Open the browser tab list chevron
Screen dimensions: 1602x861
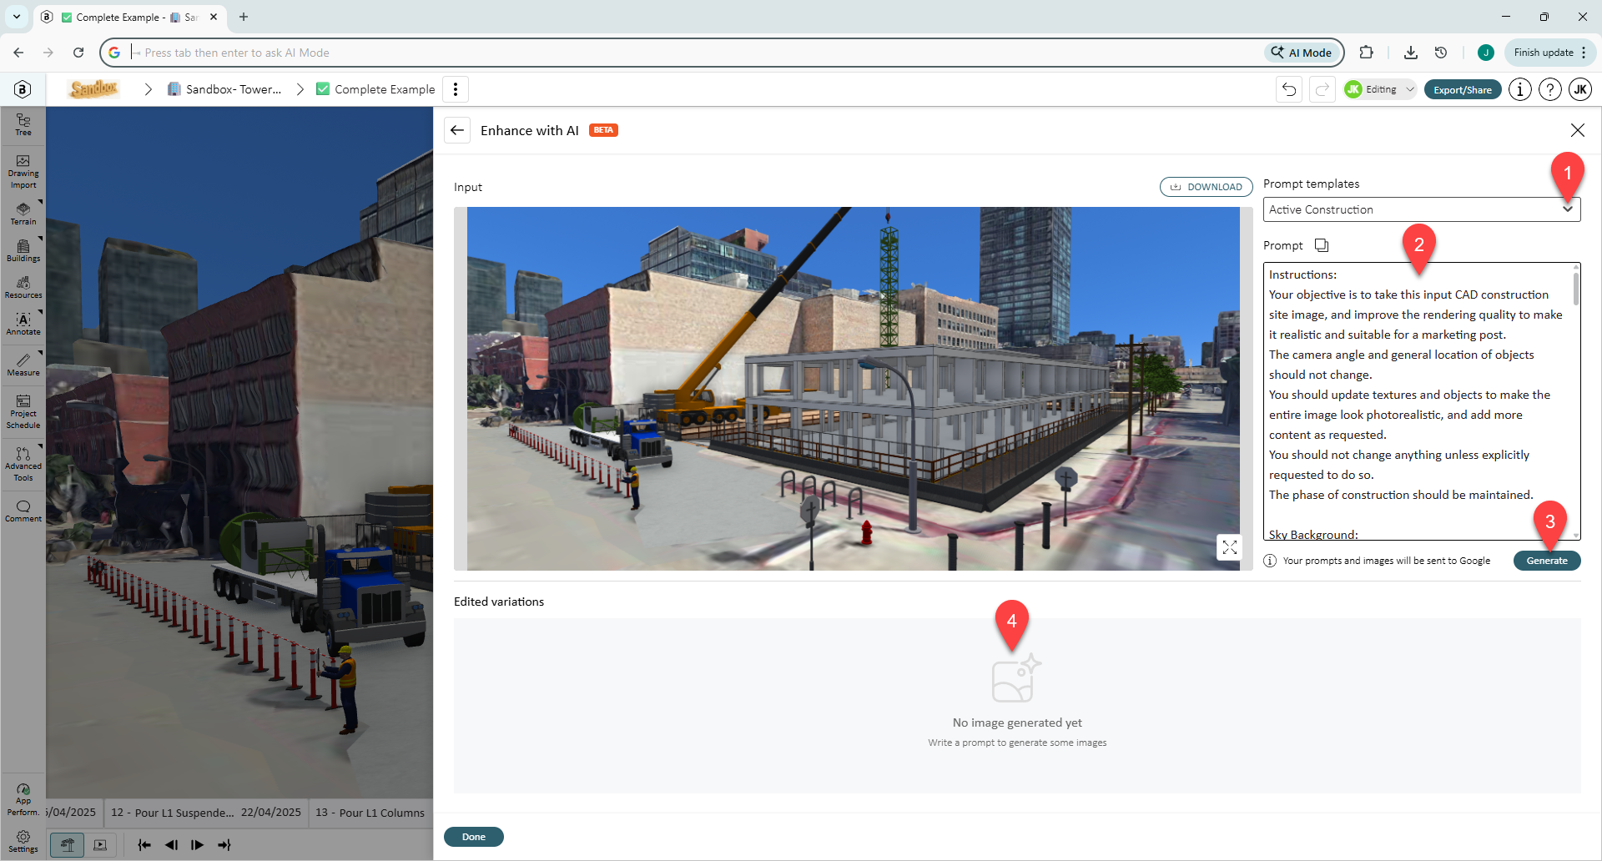(x=17, y=17)
